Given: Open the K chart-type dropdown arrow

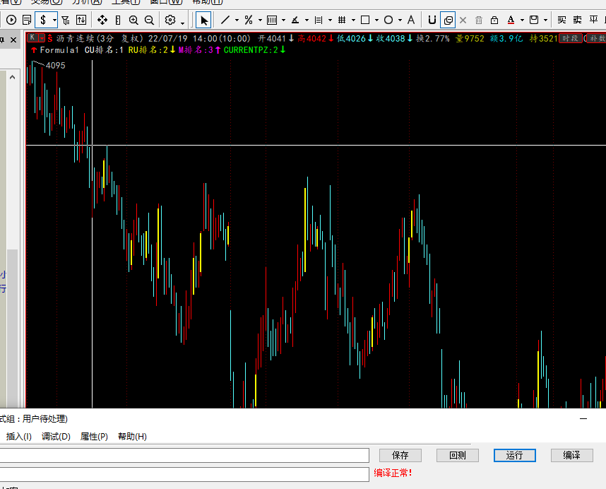Looking at the screenshot, I should tap(42, 38).
